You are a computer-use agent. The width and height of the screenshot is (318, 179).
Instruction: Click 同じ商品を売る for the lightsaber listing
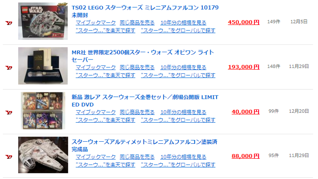[x=137, y=67]
